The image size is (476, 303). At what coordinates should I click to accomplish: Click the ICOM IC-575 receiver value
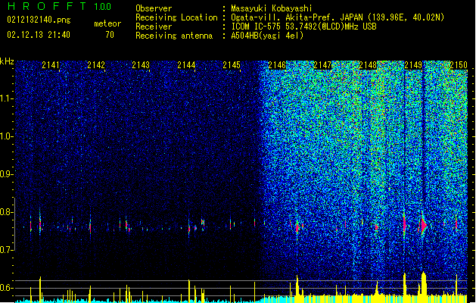(303, 27)
